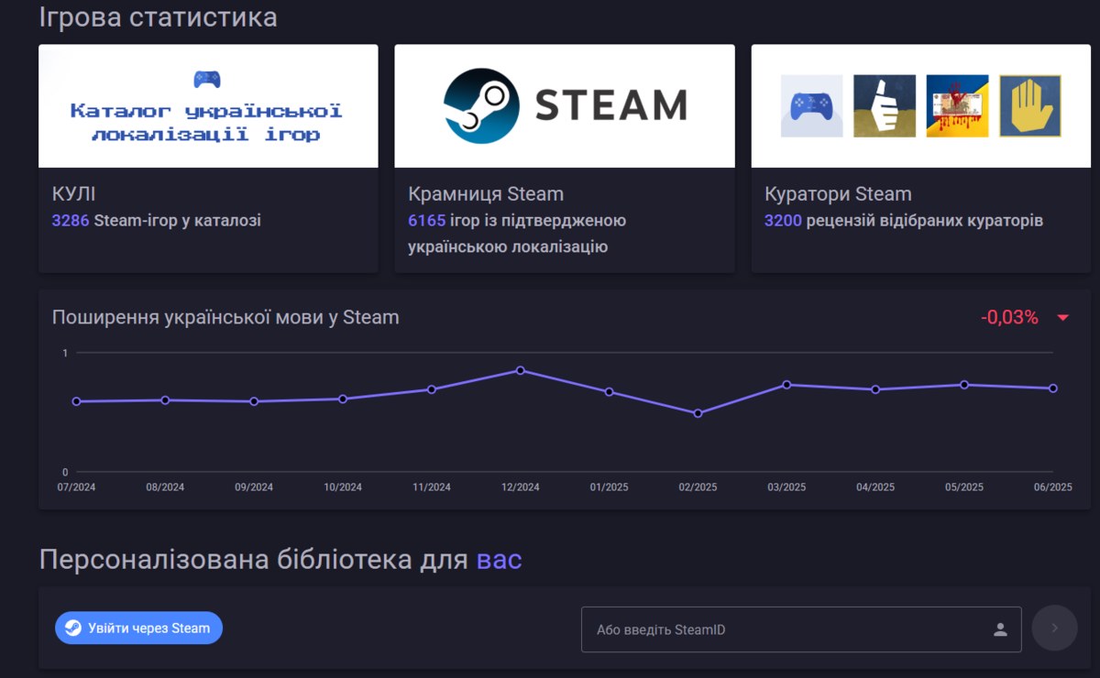This screenshot has width=1100, height=678.
Task: Open the Куратори Steam card title
Action: (838, 194)
